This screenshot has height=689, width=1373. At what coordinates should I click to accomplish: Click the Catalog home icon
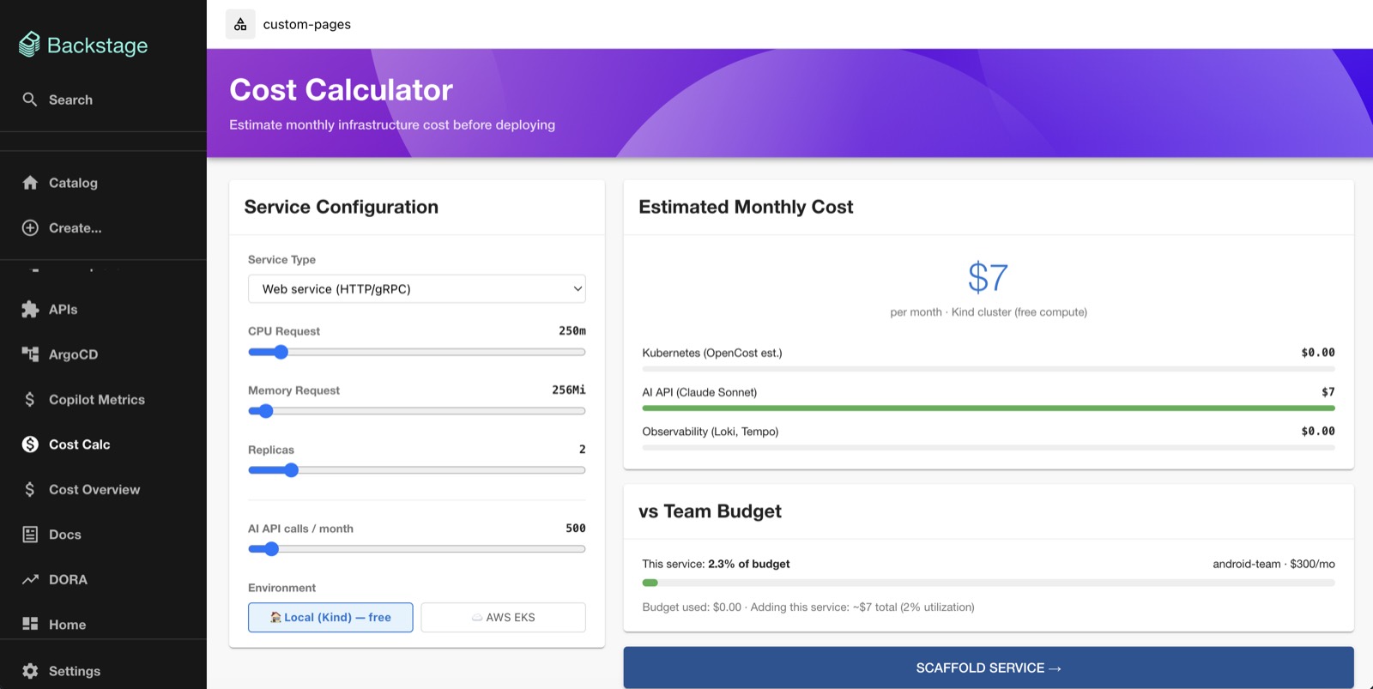click(x=30, y=183)
